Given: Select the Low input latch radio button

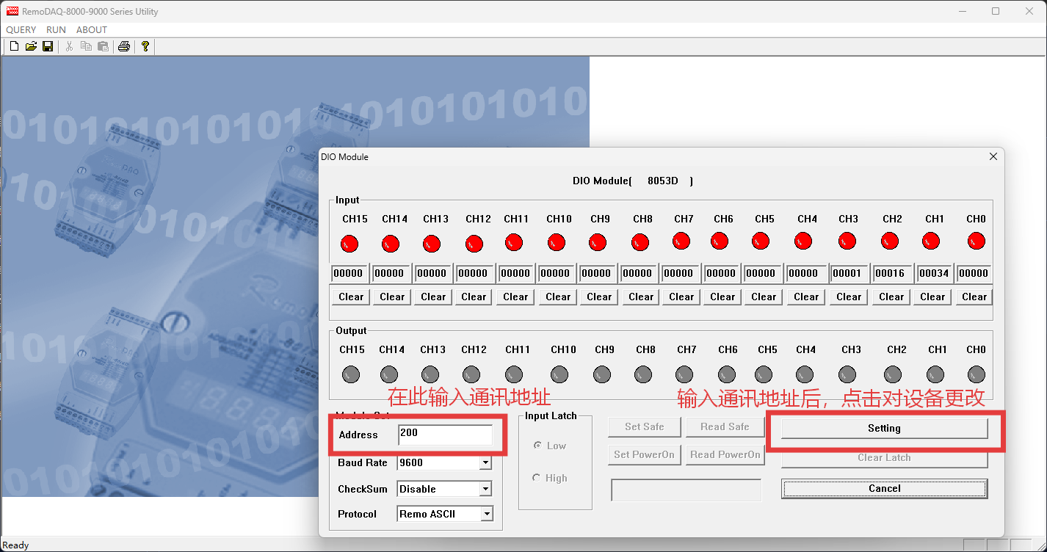Looking at the screenshot, I should 538,446.
